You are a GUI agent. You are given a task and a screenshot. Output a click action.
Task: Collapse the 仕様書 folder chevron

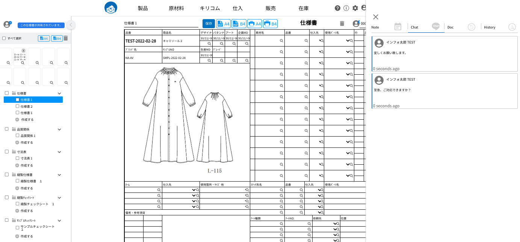pyautogui.click(x=59, y=93)
